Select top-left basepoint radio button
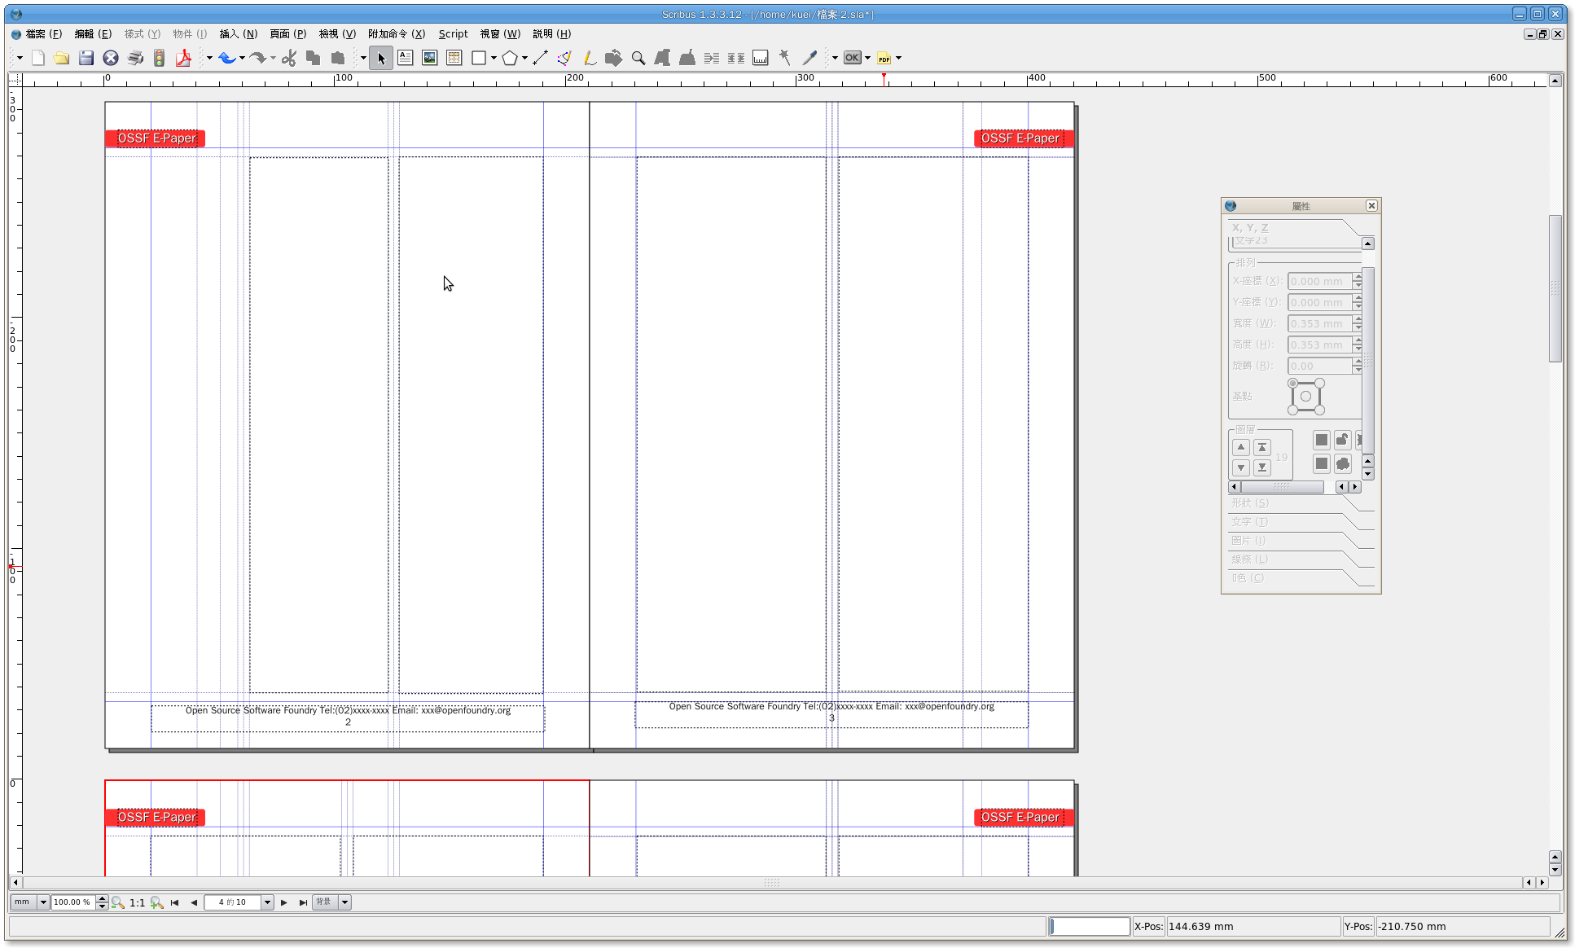This screenshot has height=948, width=1575. coord(1292,384)
